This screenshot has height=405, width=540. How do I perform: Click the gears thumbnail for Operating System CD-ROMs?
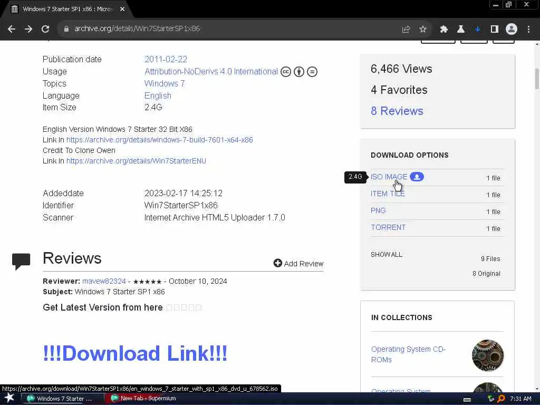point(488,355)
